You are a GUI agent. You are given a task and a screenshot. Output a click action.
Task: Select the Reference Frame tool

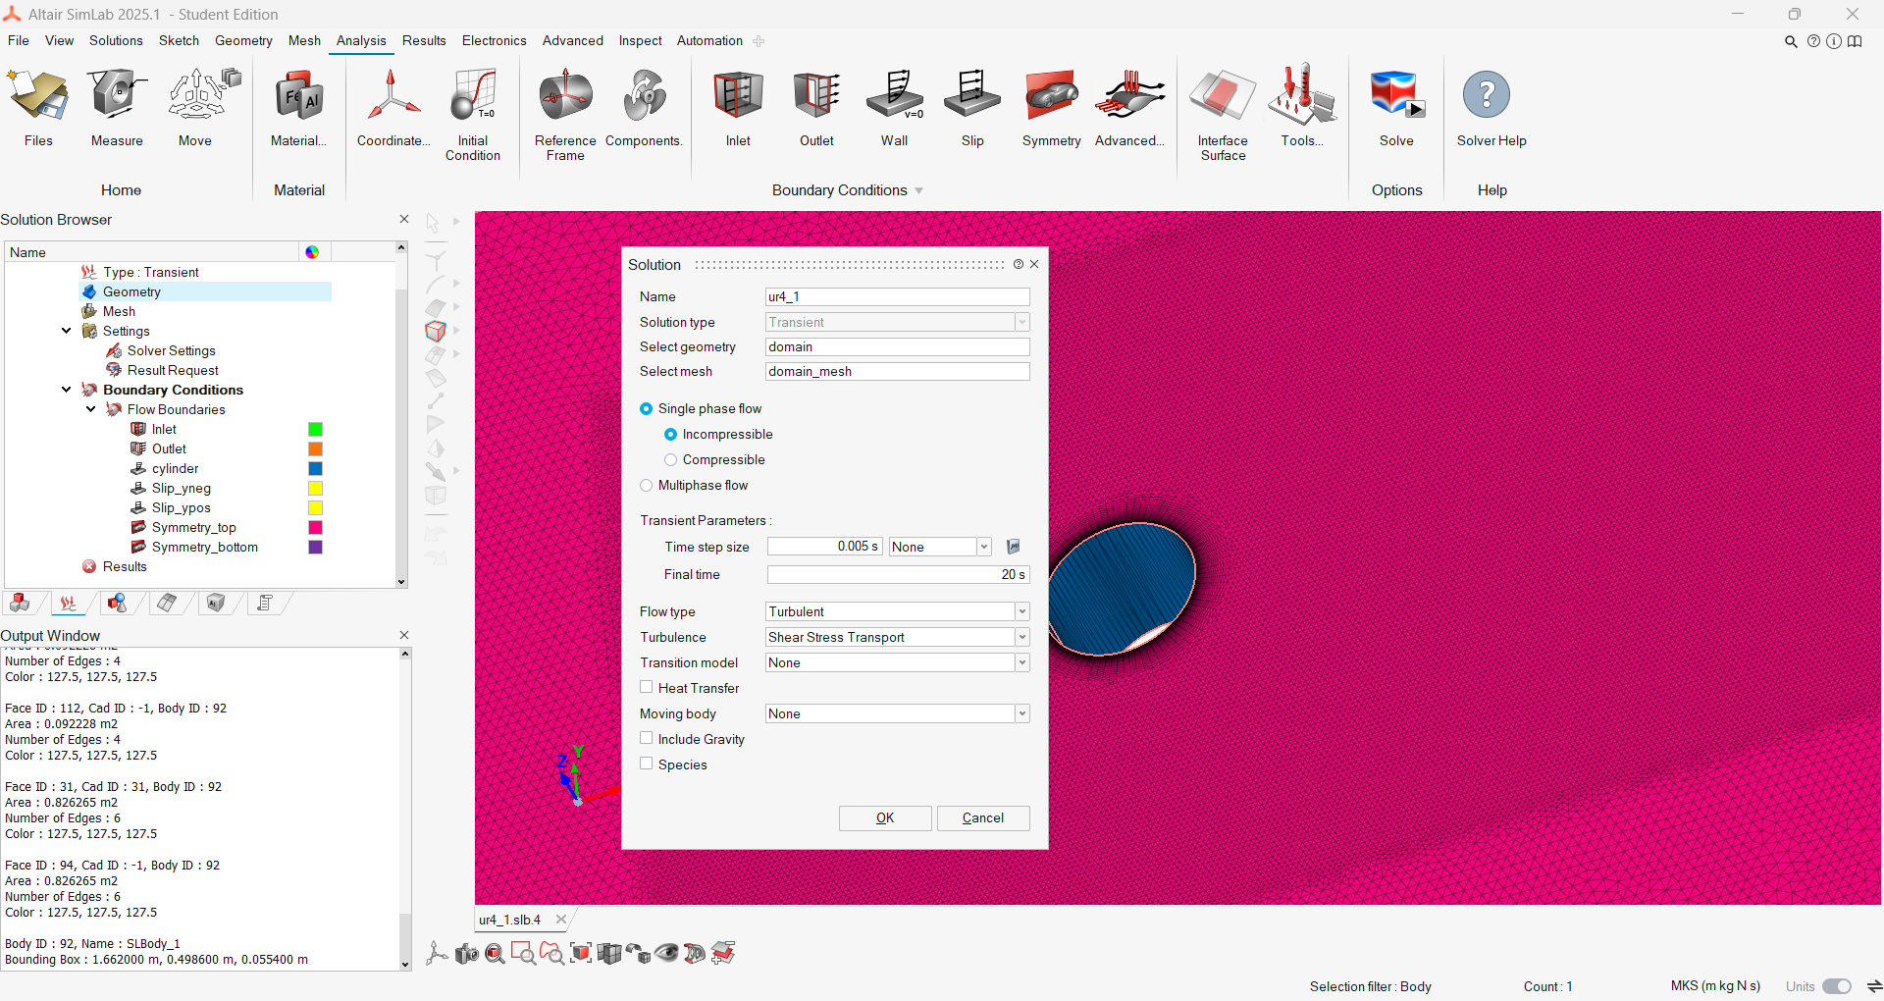(x=565, y=114)
